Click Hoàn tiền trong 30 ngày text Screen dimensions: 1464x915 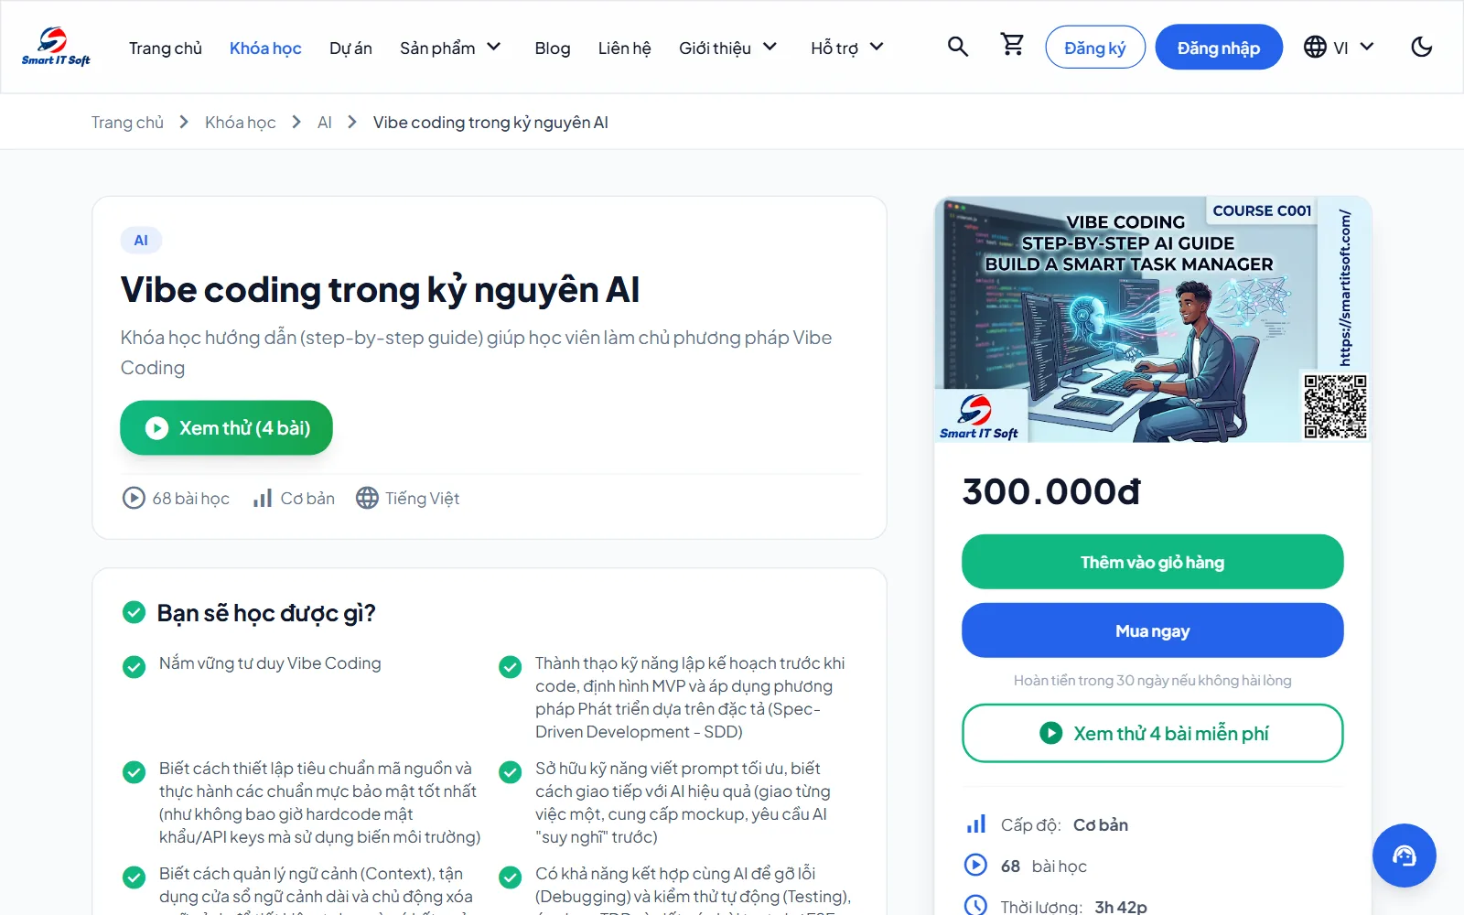click(x=1153, y=681)
